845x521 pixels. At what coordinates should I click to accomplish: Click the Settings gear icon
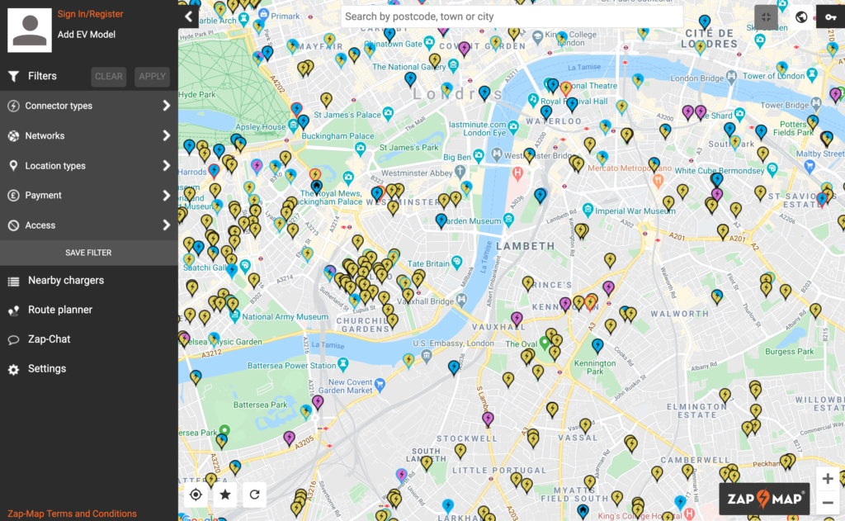[x=13, y=369]
